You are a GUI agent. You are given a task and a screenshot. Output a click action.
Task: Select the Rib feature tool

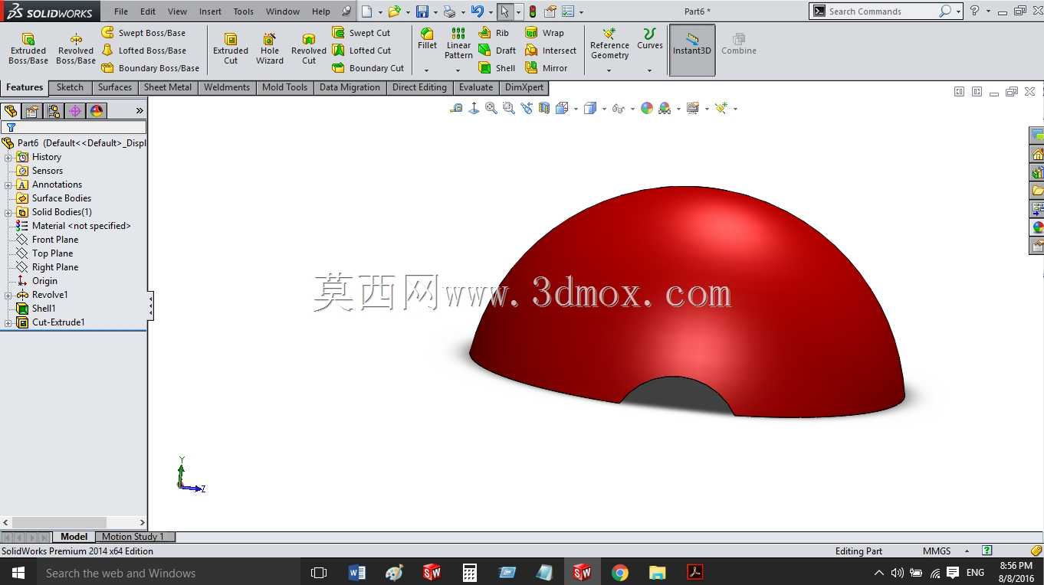[494, 33]
